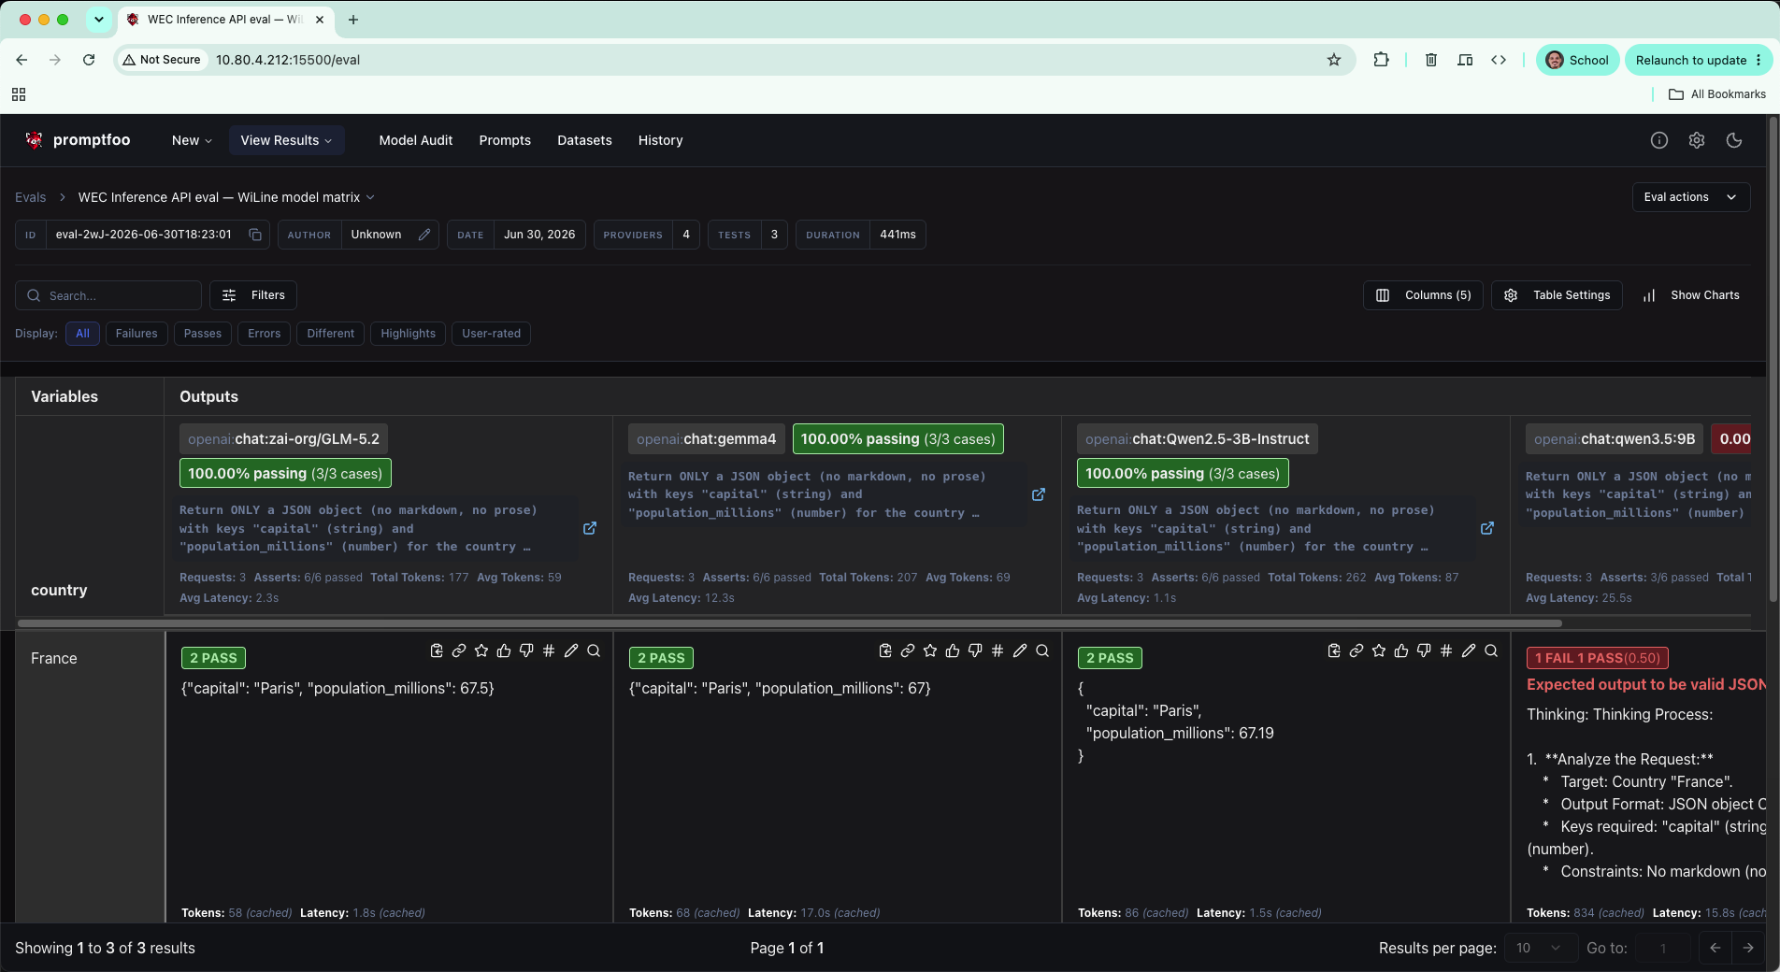Toggle the Different display filter

(331, 334)
